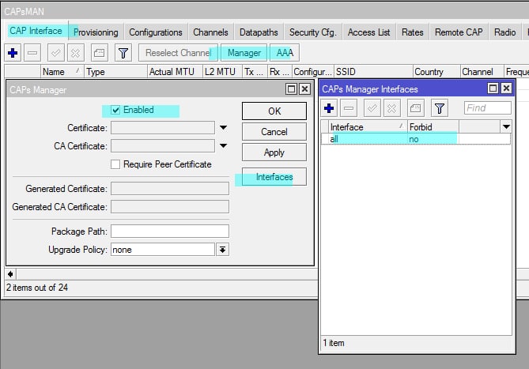Add a new CAP interface with the plus icon

(13, 53)
